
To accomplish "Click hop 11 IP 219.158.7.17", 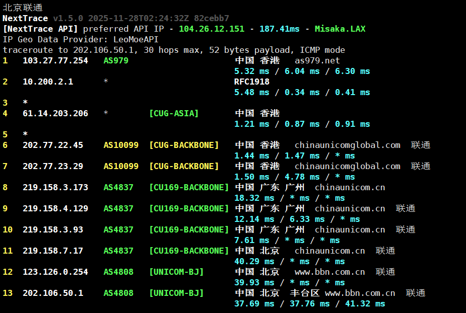I will pyautogui.click(x=55, y=251).
